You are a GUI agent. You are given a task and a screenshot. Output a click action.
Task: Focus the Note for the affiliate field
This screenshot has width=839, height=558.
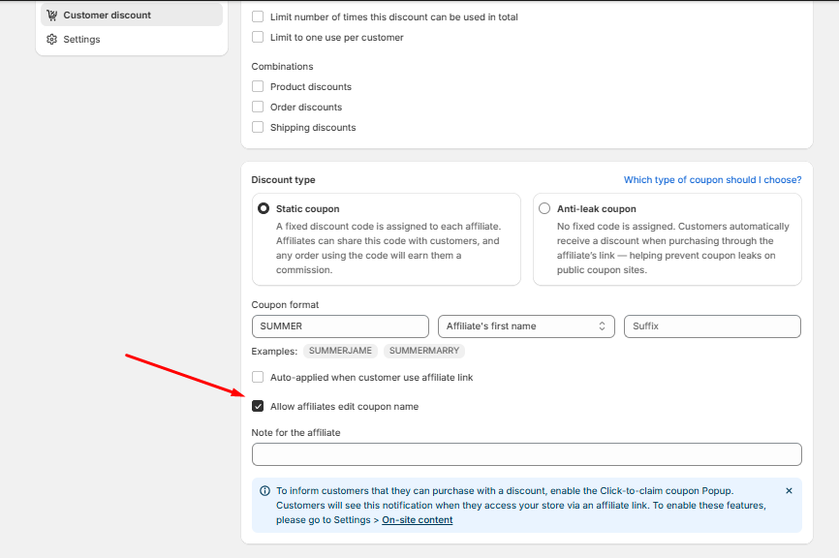pos(526,454)
